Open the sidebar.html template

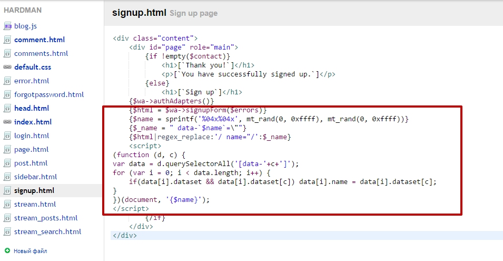coord(35,177)
